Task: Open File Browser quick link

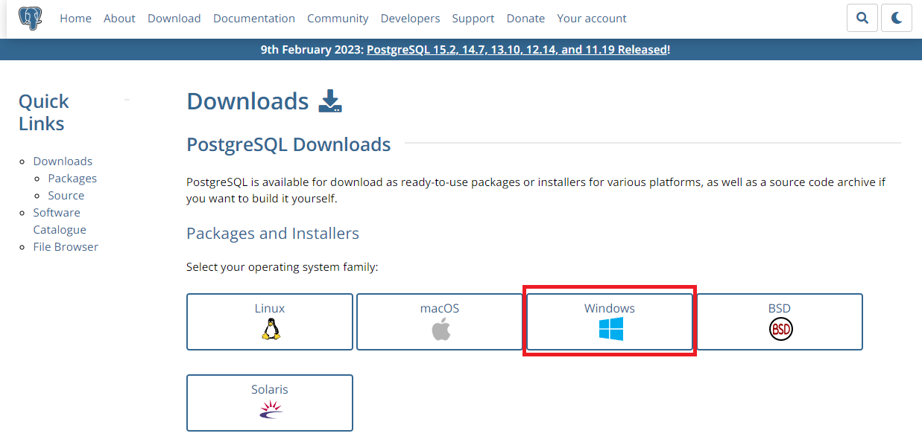Action: [x=66, y=246]
